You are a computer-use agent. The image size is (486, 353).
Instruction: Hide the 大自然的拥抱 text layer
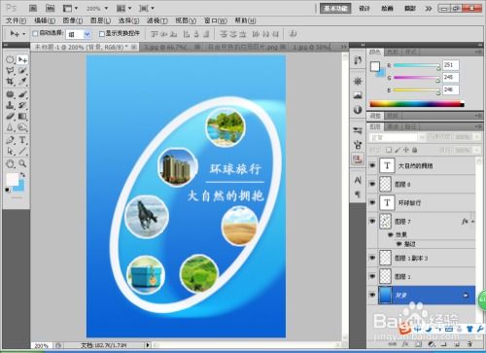[372, 165]
